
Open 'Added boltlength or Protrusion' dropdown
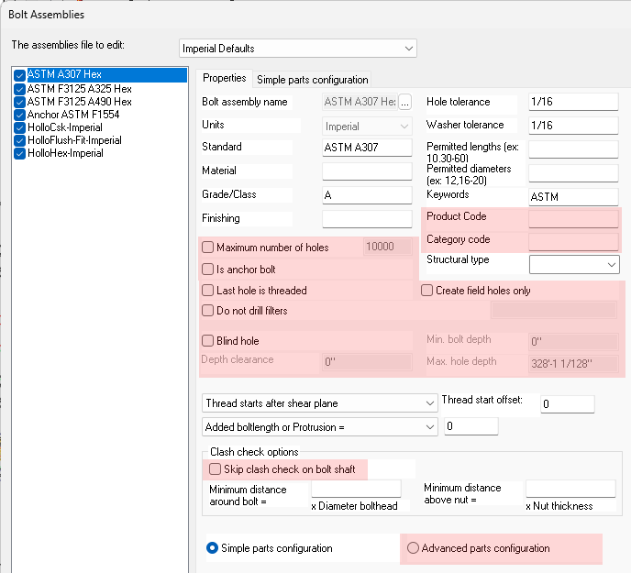(319, 426)
